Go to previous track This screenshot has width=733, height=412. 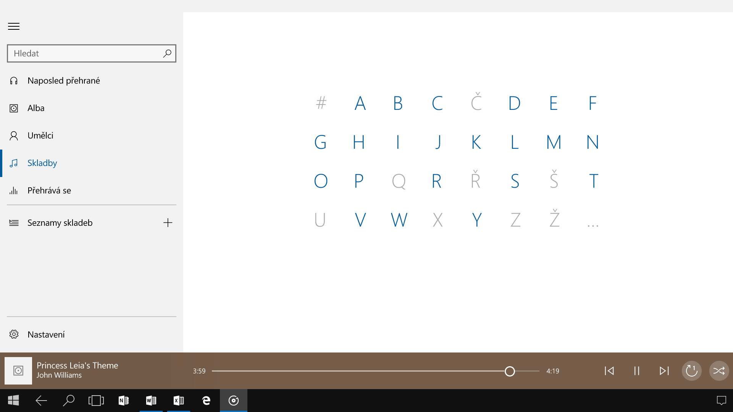click(609, 370)
